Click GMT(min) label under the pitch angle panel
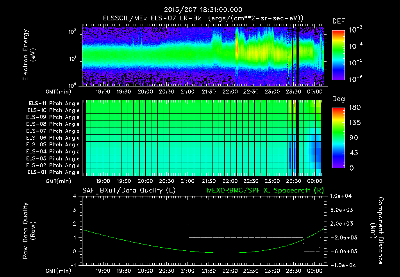The width and height of the screenshot is (400, 277). [x=59, y=181]
